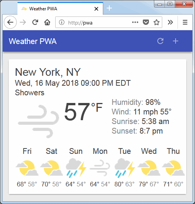The image size is (195, 204).
Task: Show site information for pwa
Action: [x=62, y=22]
